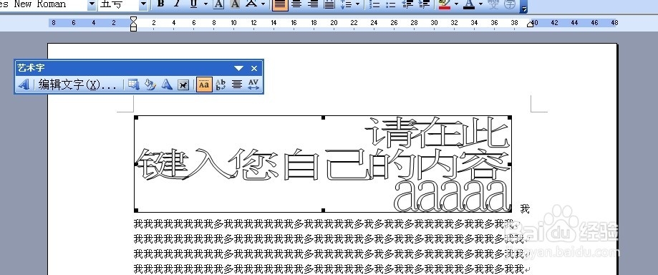The height and width of the screenshot is (275, 658).
Task: Apply the highlight color
Action: 444,4
